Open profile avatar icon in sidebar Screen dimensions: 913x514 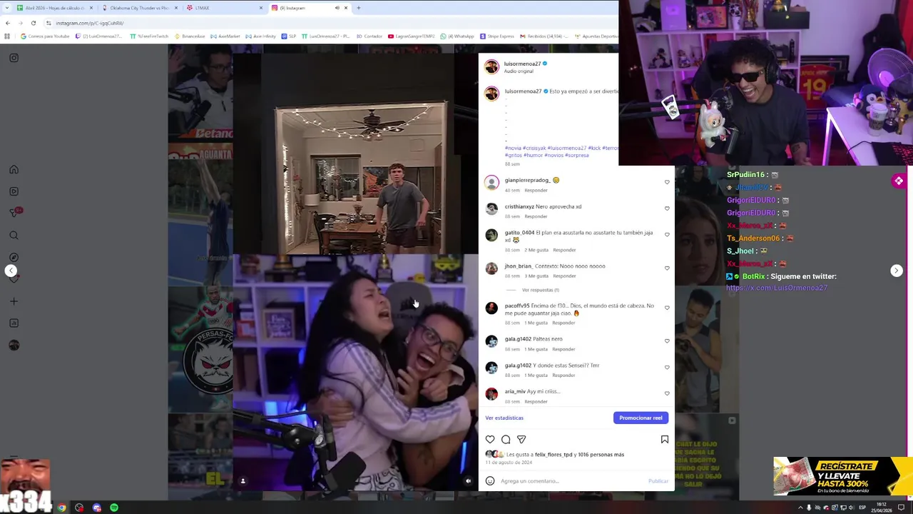pos(14,346)
